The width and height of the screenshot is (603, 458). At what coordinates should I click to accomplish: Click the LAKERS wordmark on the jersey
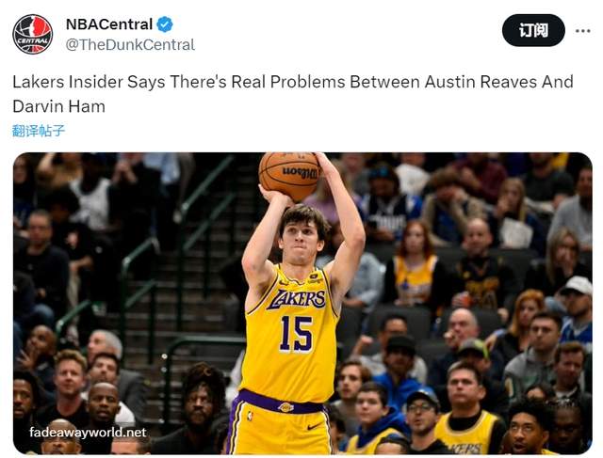point(296,299)
